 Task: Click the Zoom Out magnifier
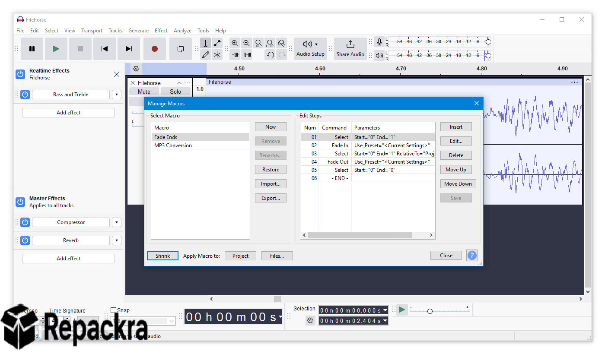(x=247, y=43)
